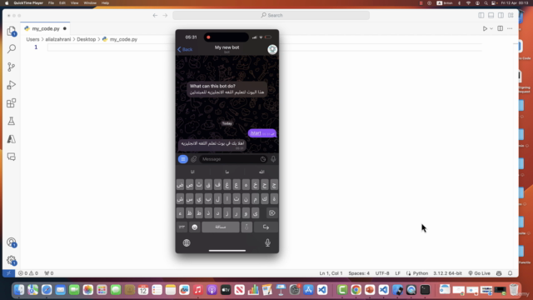533x300 pixels.
Task: Open the Chat view in activity bar
Action: point(11,157)
